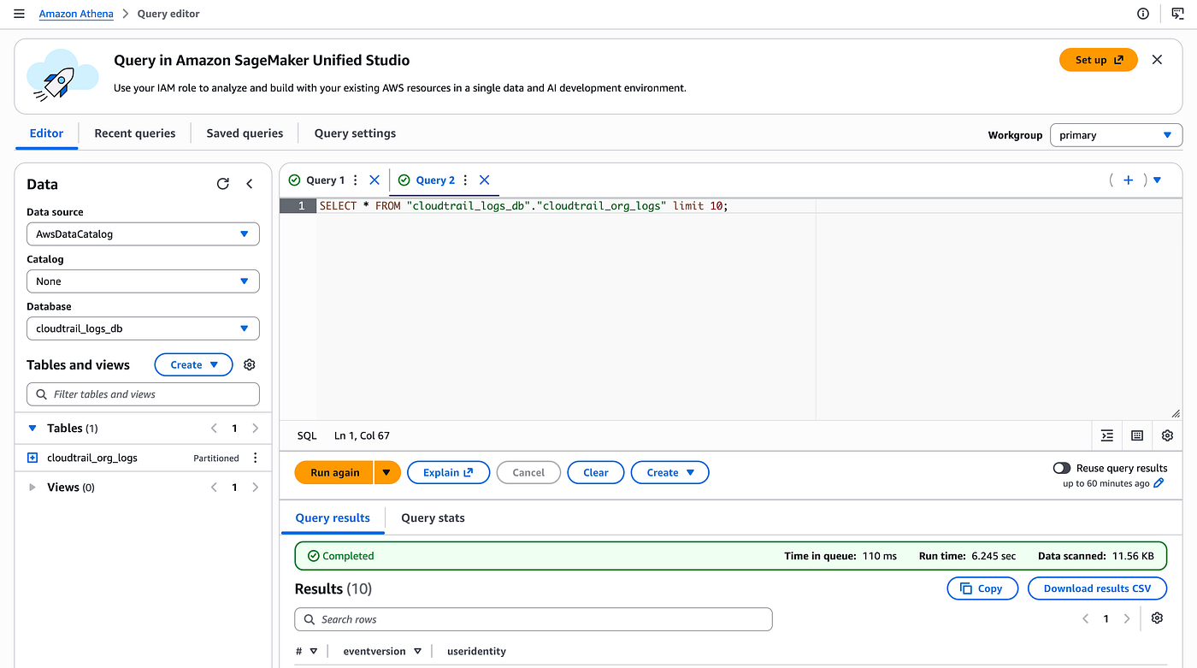Switch to the Query settings tab
This screenshot has height=668, width=1197.
coord(355,133)
